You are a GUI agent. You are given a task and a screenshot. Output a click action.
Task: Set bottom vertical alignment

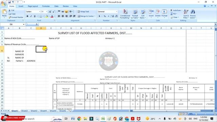66,12
